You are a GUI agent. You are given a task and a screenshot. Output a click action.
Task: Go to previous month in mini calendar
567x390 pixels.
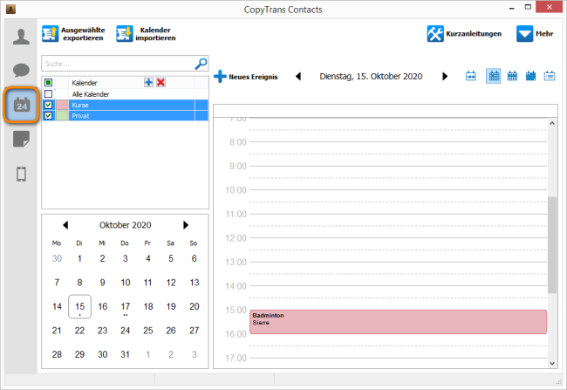pos(65,225)
